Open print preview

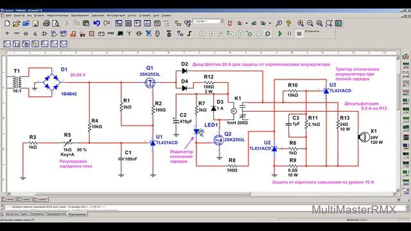coord(56,24)
